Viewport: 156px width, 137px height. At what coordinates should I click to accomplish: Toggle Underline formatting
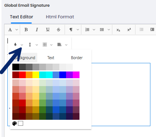[x=48, y=30]
